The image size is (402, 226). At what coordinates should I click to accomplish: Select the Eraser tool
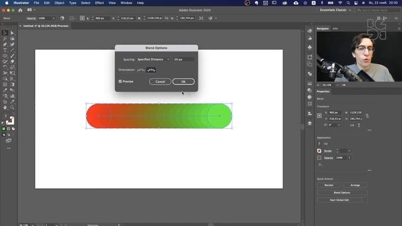pos(12,62)
